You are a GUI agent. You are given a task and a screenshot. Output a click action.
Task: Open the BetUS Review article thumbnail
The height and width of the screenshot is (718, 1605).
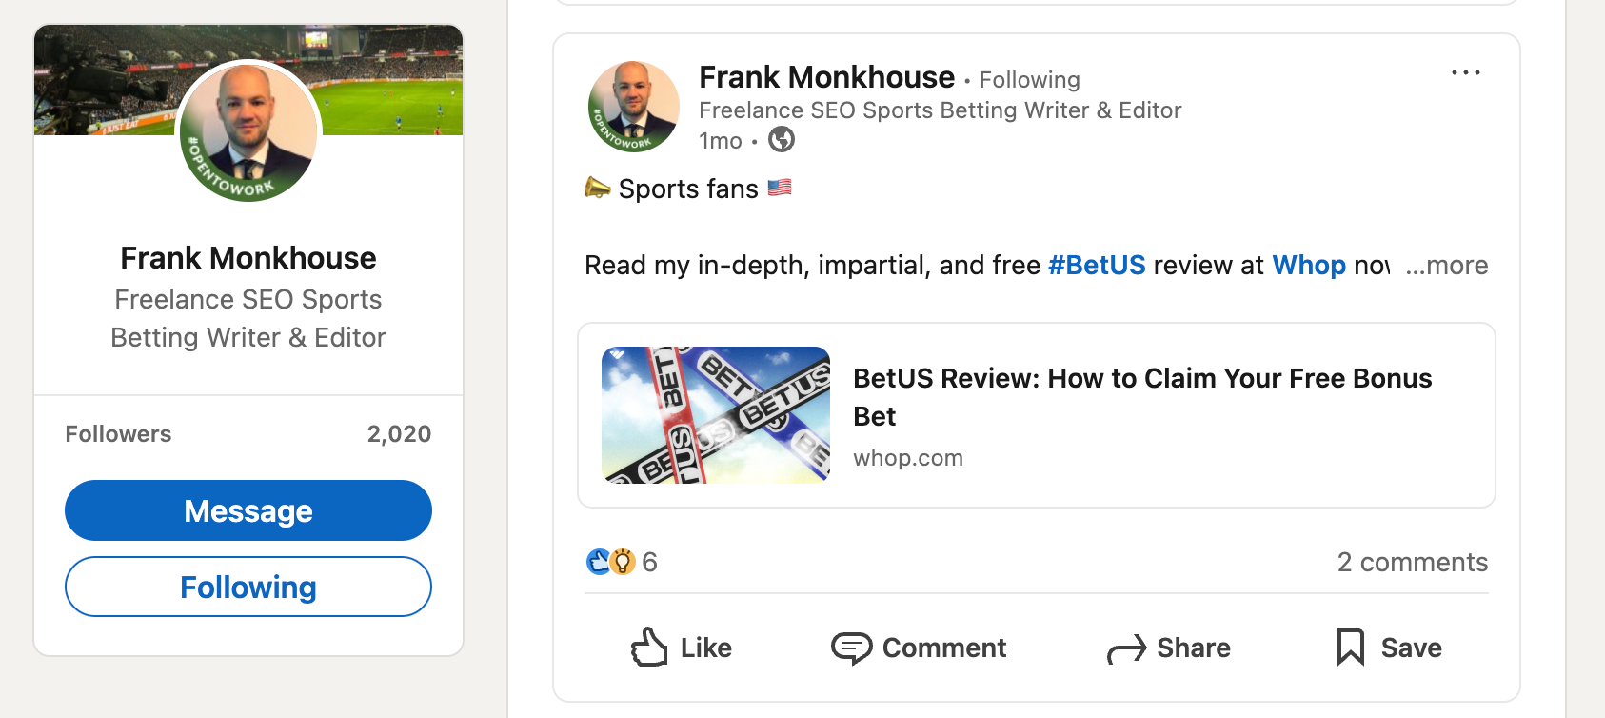715,415
